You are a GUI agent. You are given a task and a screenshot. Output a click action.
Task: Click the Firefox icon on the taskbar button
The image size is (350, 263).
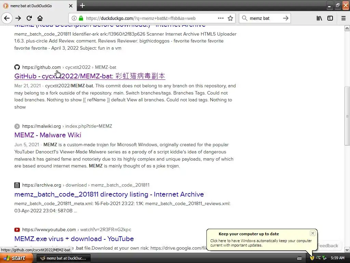[x=43, y=258]
